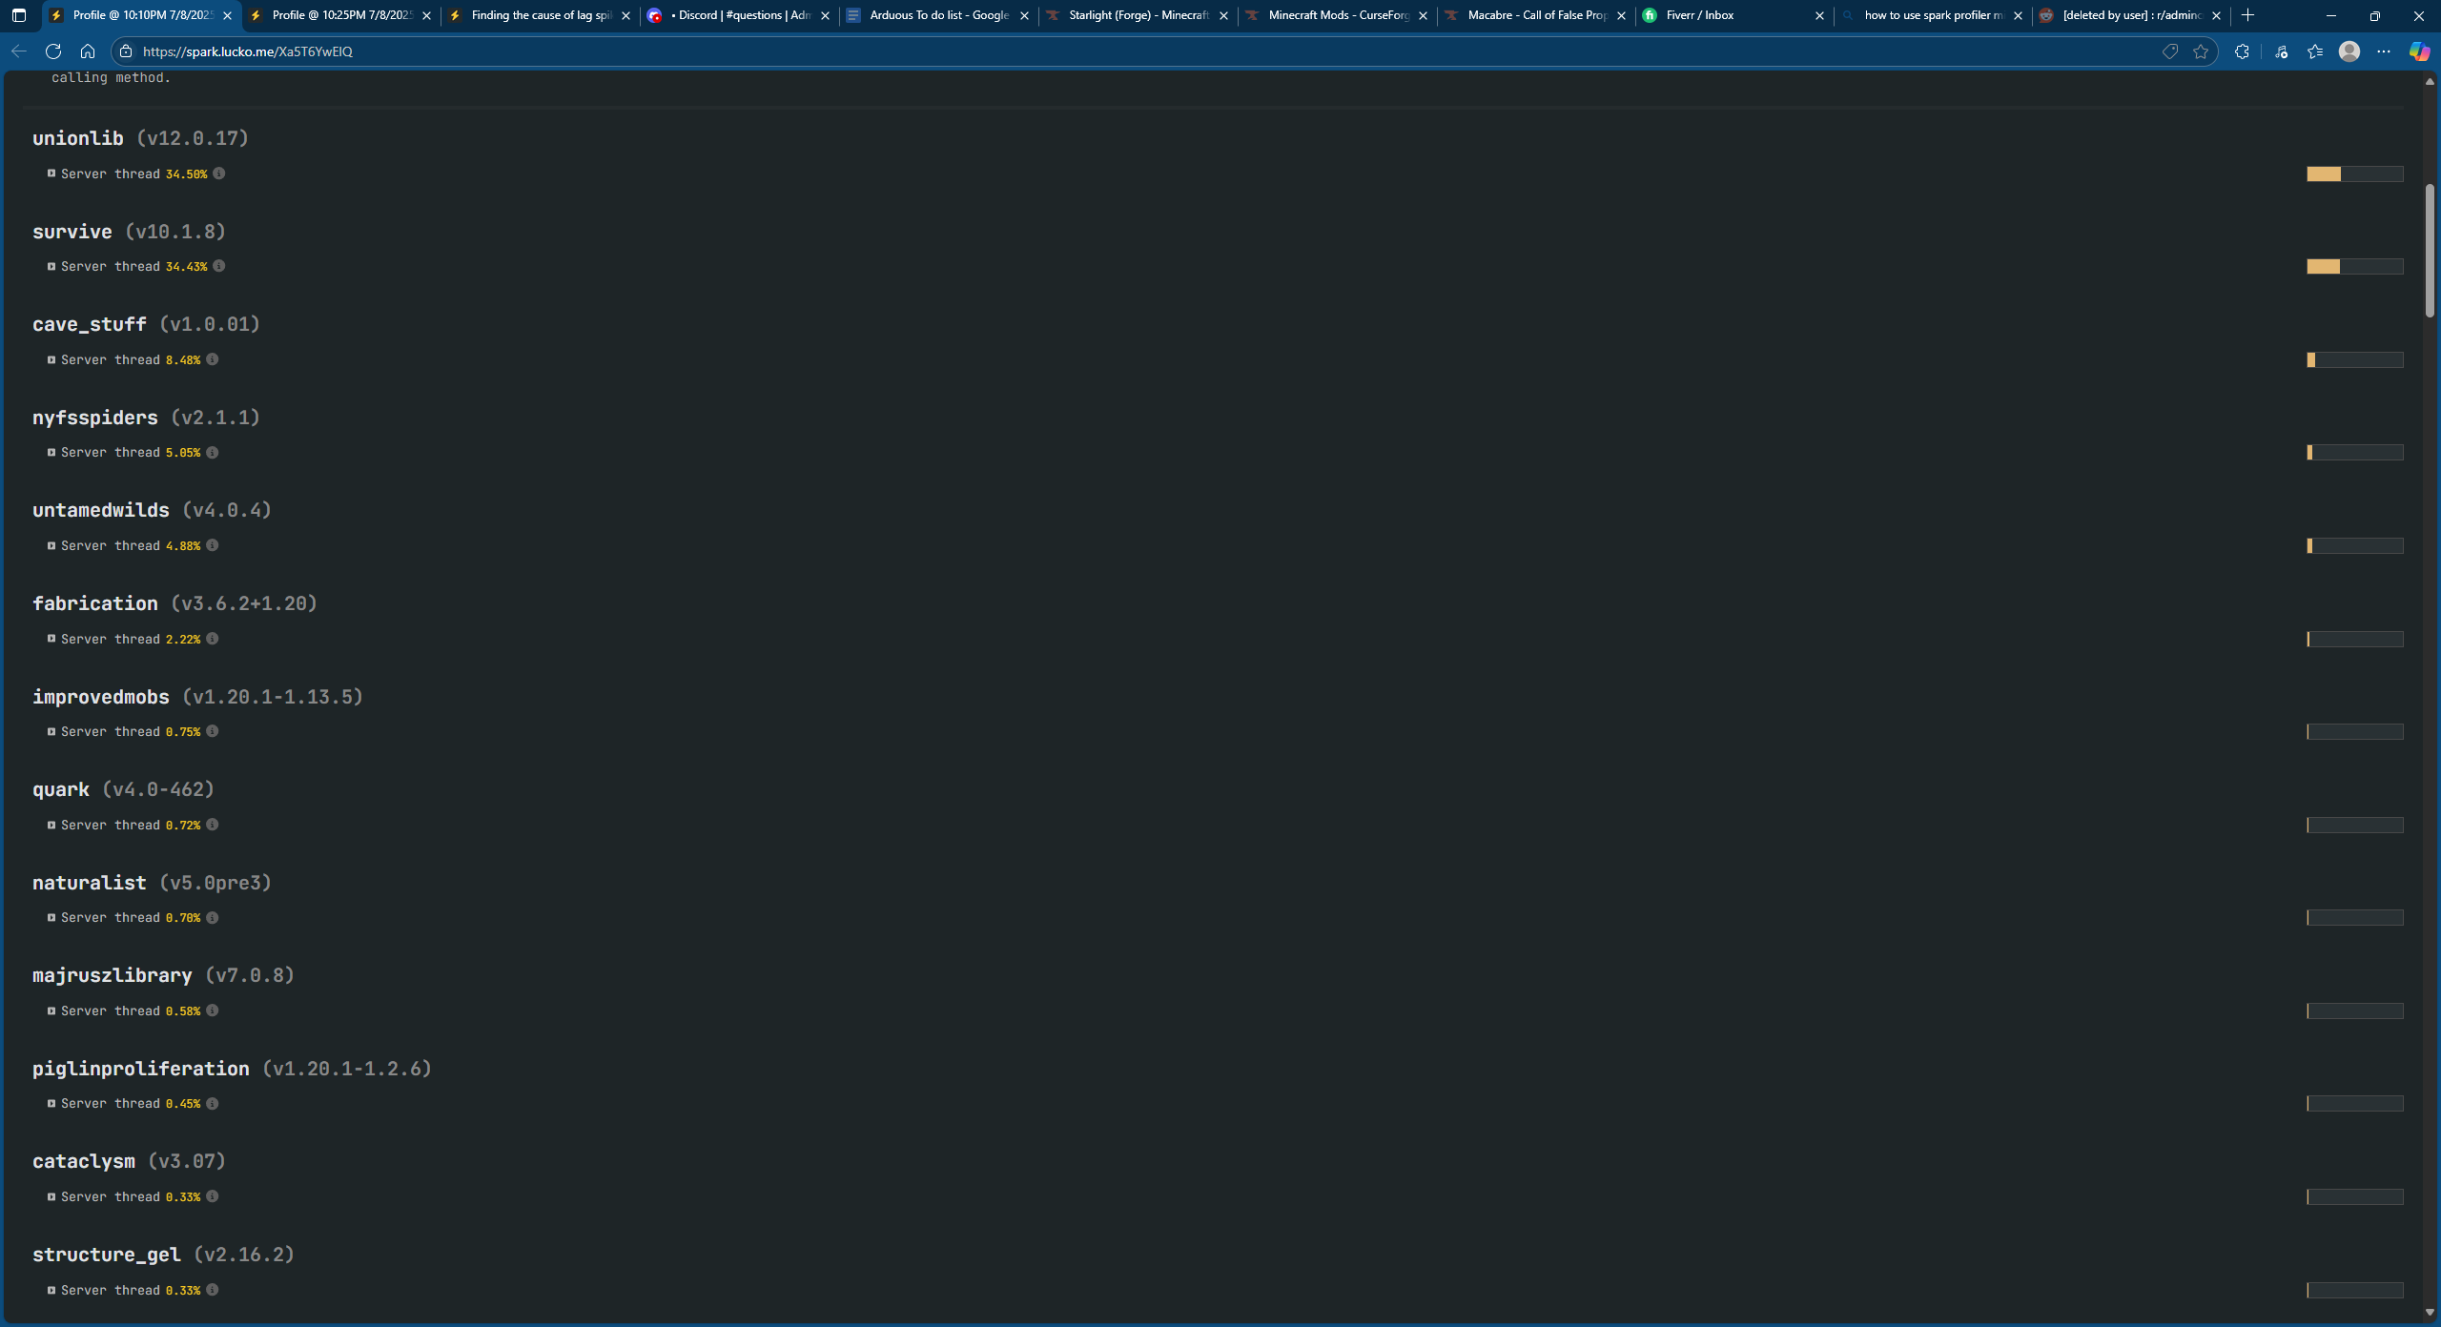The image size is (2441, 1327).
Task: Open Settings and more menu
Action: coord(2384,51)
